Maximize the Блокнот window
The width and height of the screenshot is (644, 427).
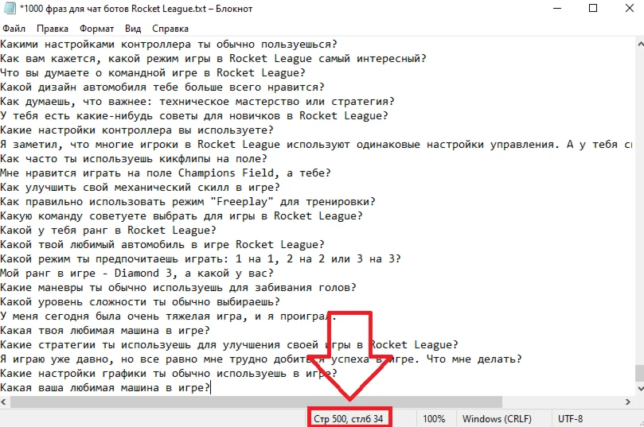(593, 8)
